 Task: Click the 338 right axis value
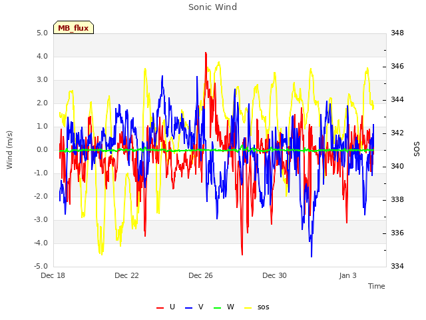point(397,200)
